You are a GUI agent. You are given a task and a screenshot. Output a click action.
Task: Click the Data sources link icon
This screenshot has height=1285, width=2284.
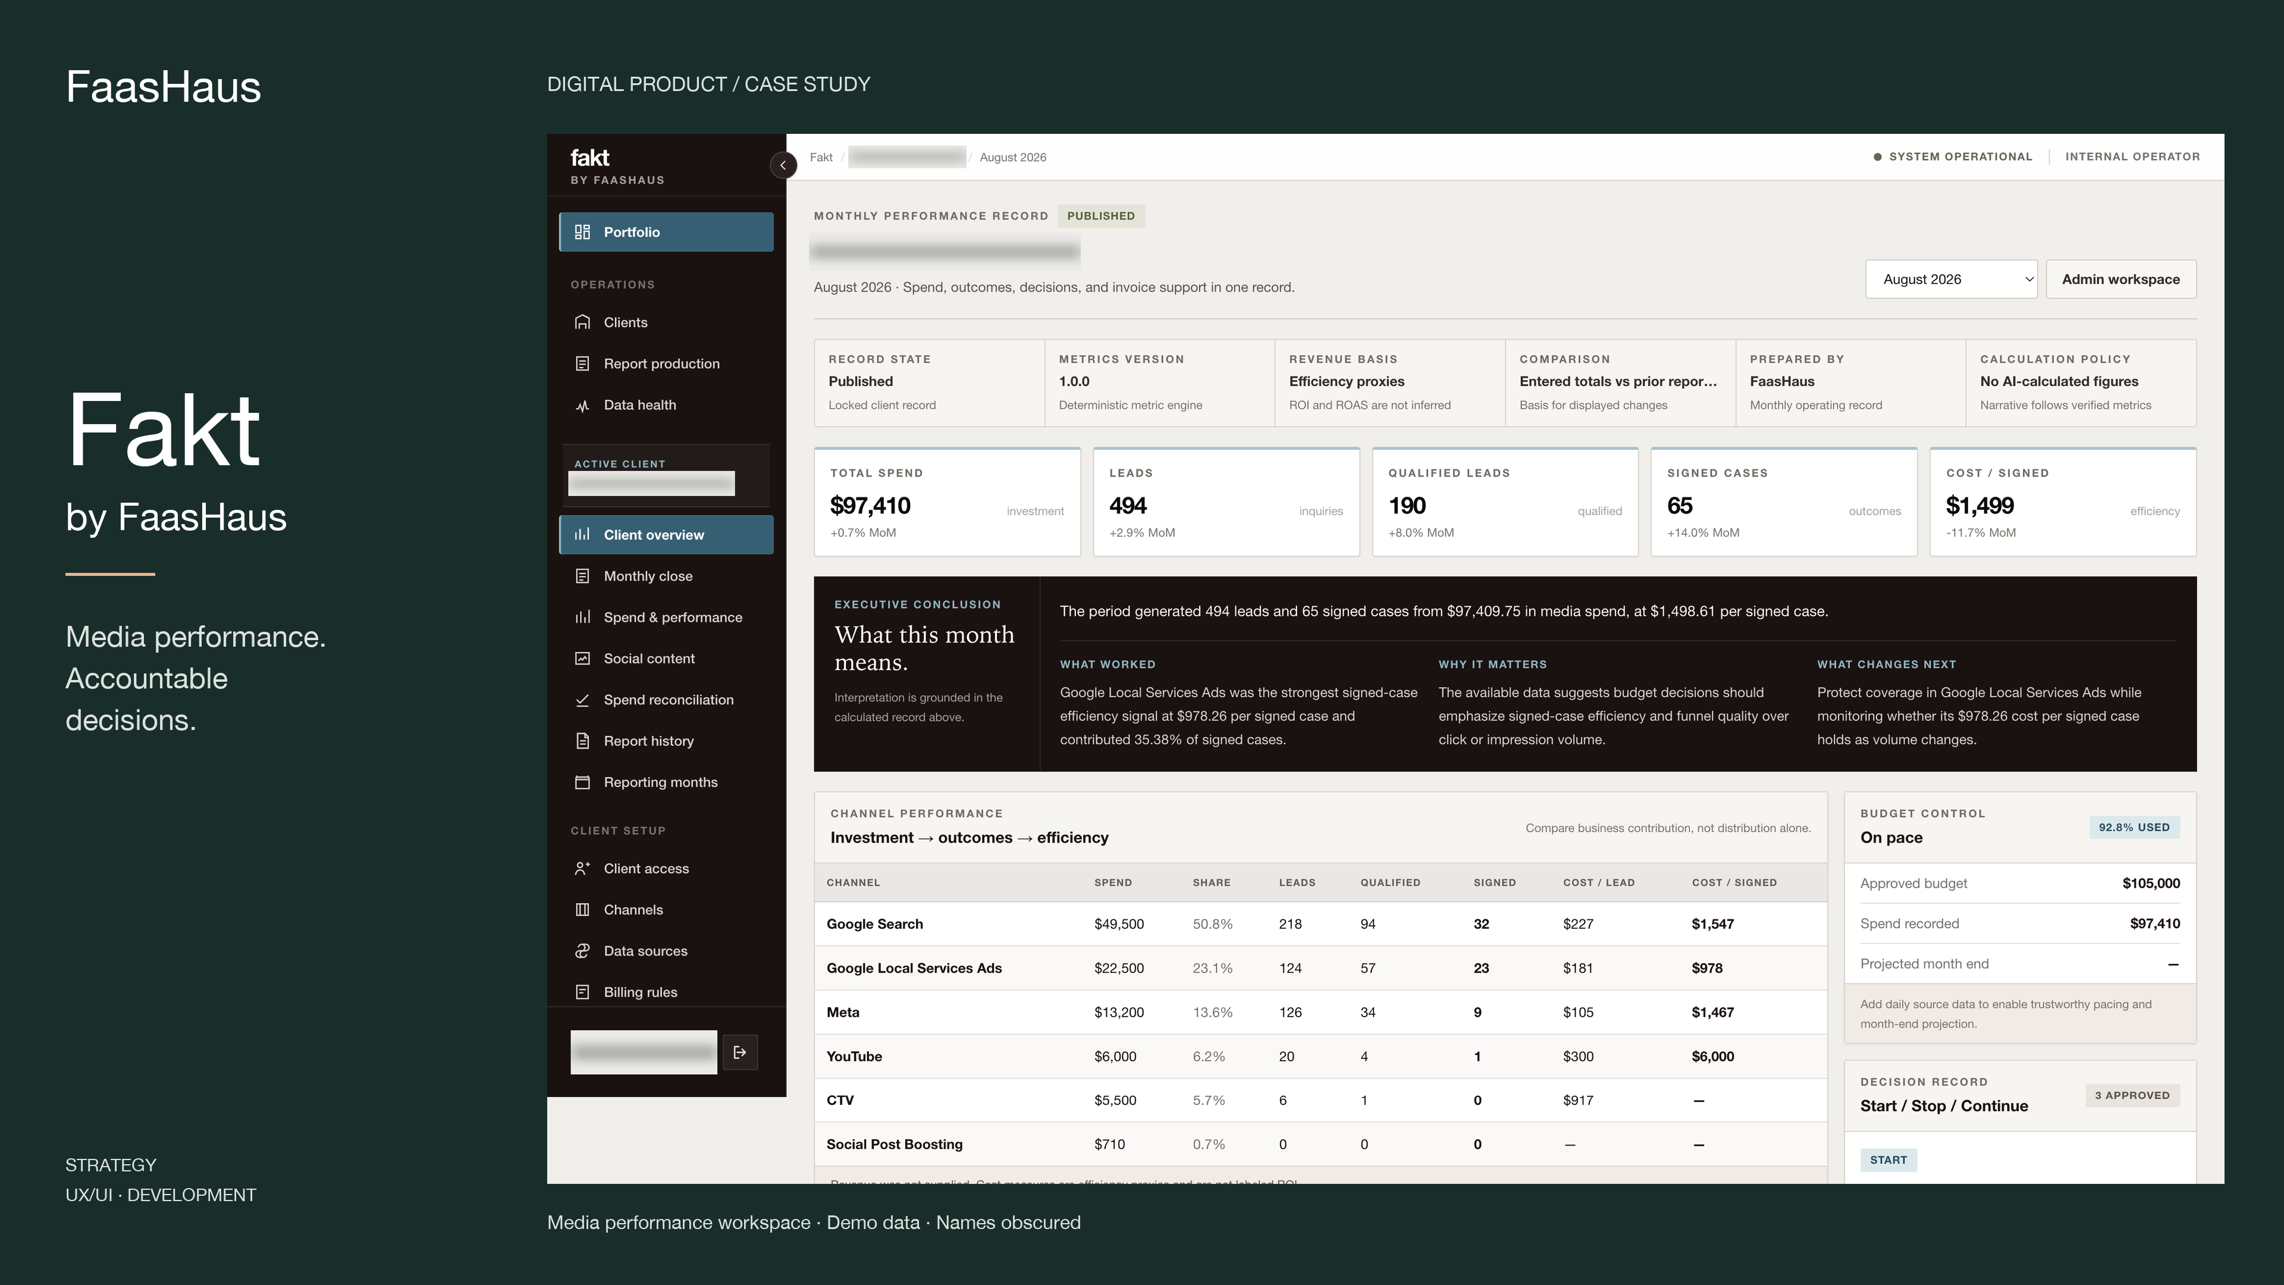coord(582,952)
